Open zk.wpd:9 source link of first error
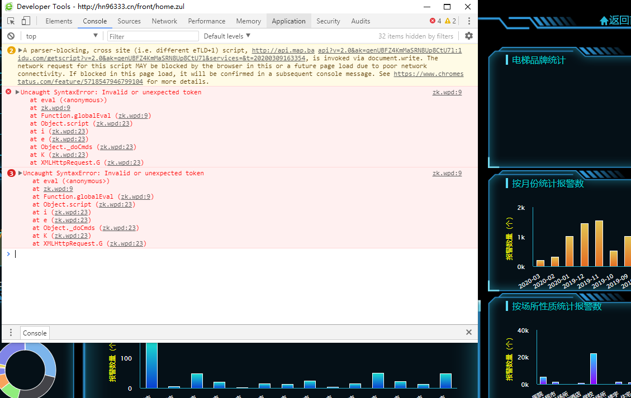 click(x=447, y=92)
